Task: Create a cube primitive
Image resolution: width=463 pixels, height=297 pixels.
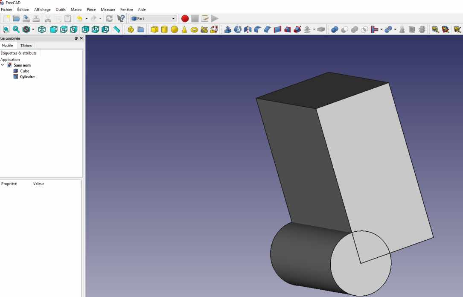Action: 154,29
